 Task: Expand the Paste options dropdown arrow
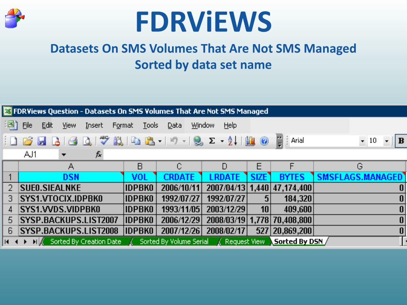pos(160,141)
